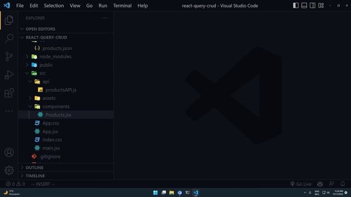Screen dimensions: 351x197
Task: Open productsAPI.js file
Action: click(x=66, y=90)
